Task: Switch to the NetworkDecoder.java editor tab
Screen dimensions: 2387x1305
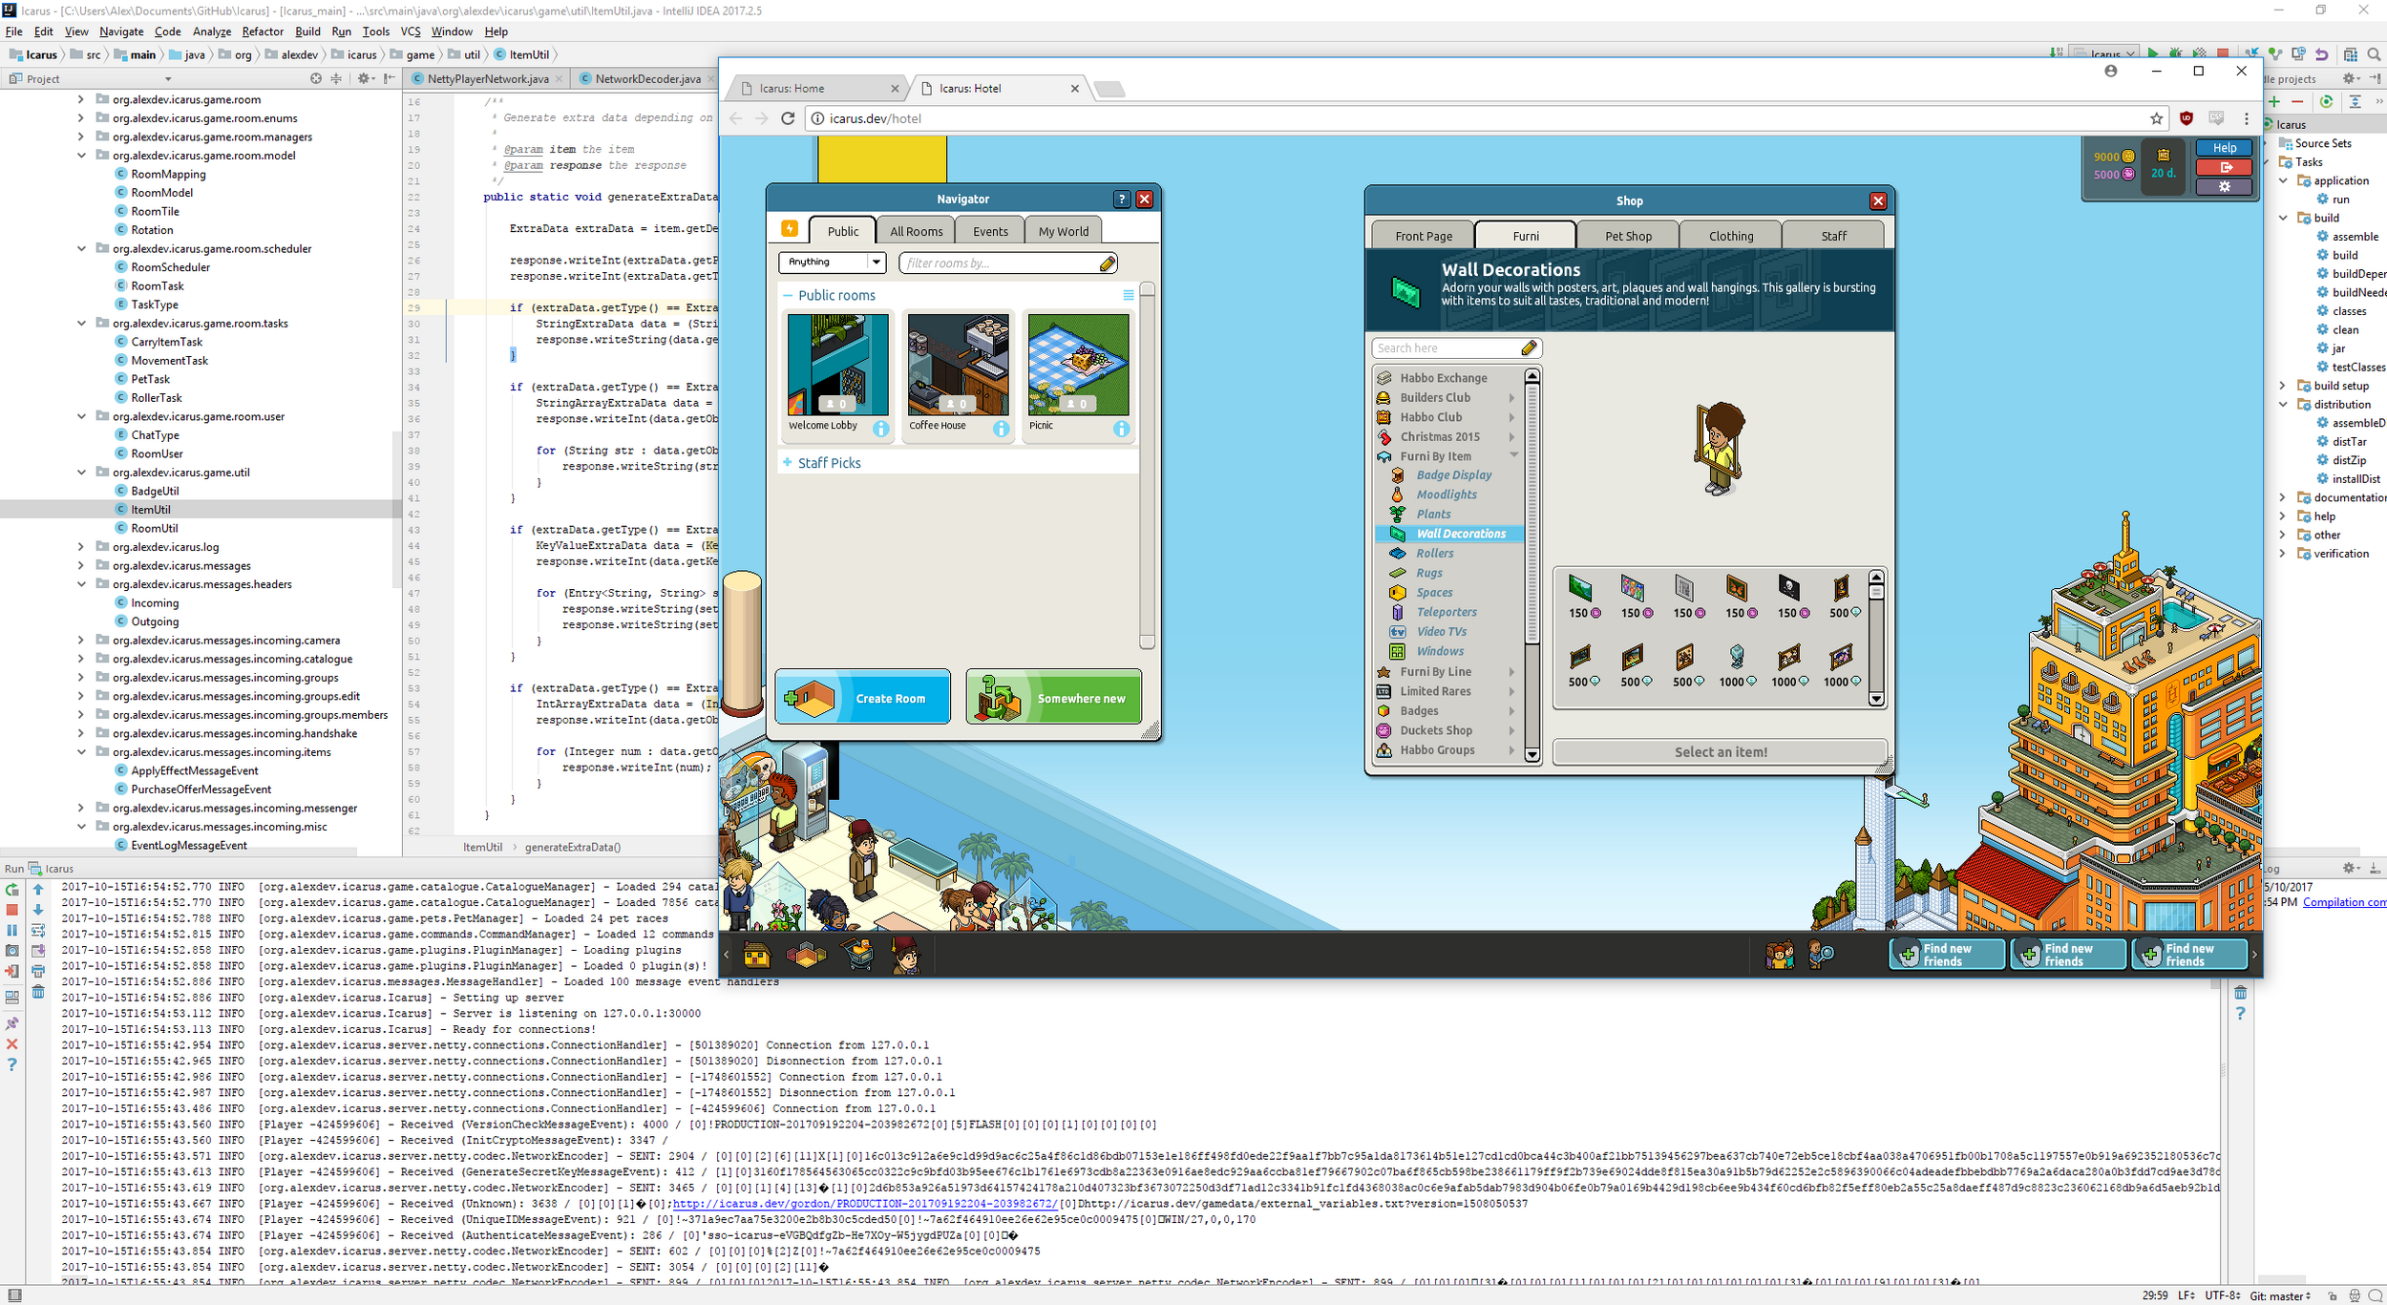Action: tap(647, 78)
